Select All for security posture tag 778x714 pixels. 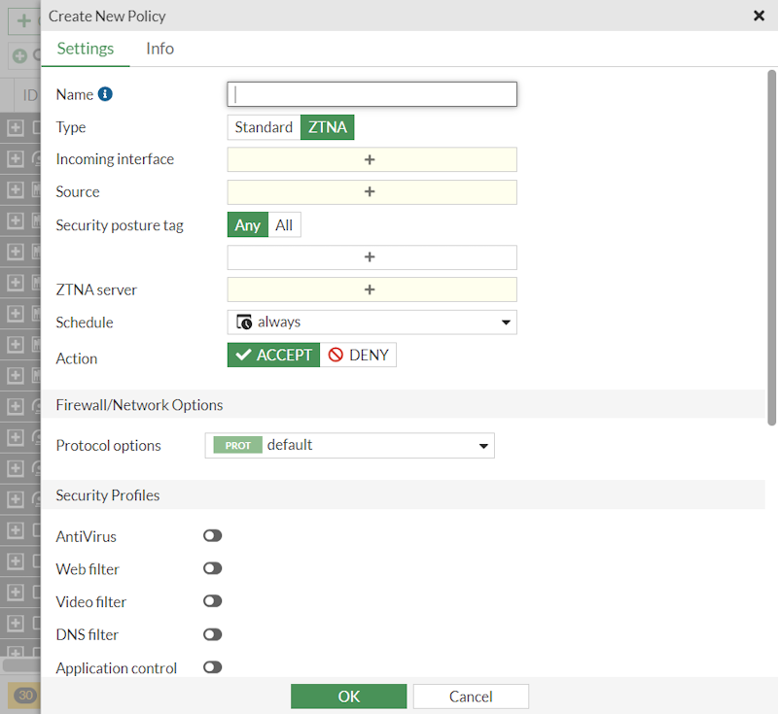tap(284, 224)
